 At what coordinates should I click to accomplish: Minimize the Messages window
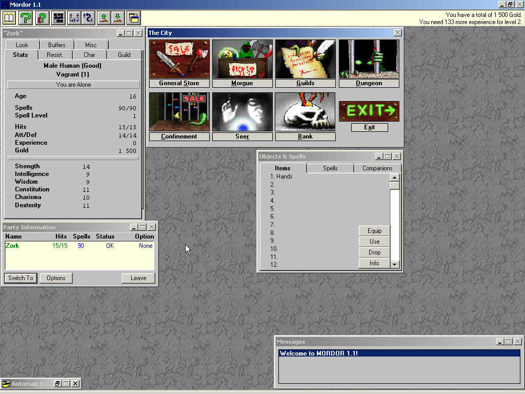tap(500, 341)
